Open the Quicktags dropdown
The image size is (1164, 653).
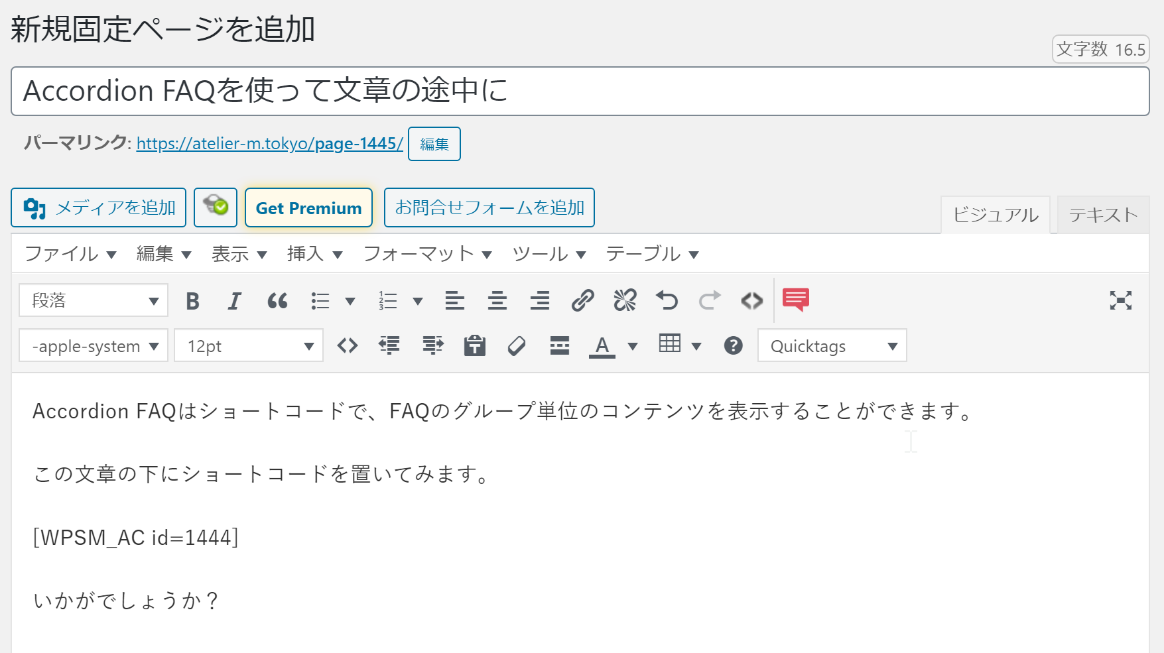tap(832, 346)
